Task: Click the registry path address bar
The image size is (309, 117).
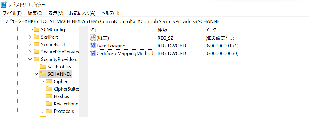Action: pos(154,21)
